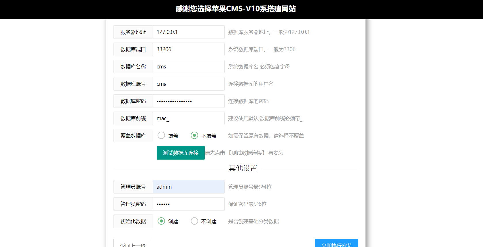The height and width of the screenshot is (247, 483).
Task: Select the 创建 radio button
Action: 161,221
